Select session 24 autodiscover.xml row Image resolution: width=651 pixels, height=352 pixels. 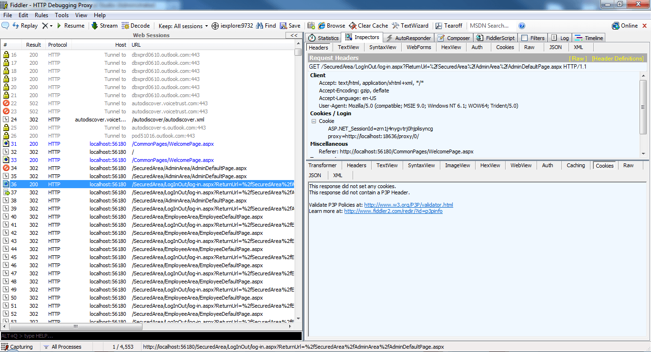[x=148, y=120]
